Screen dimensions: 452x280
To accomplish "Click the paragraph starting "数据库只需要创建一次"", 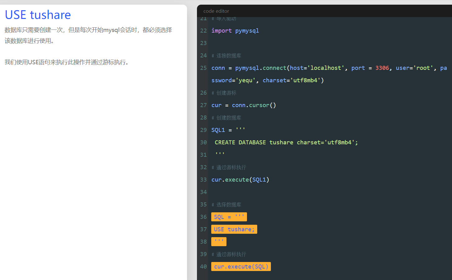I will click(x=88, y=35).
